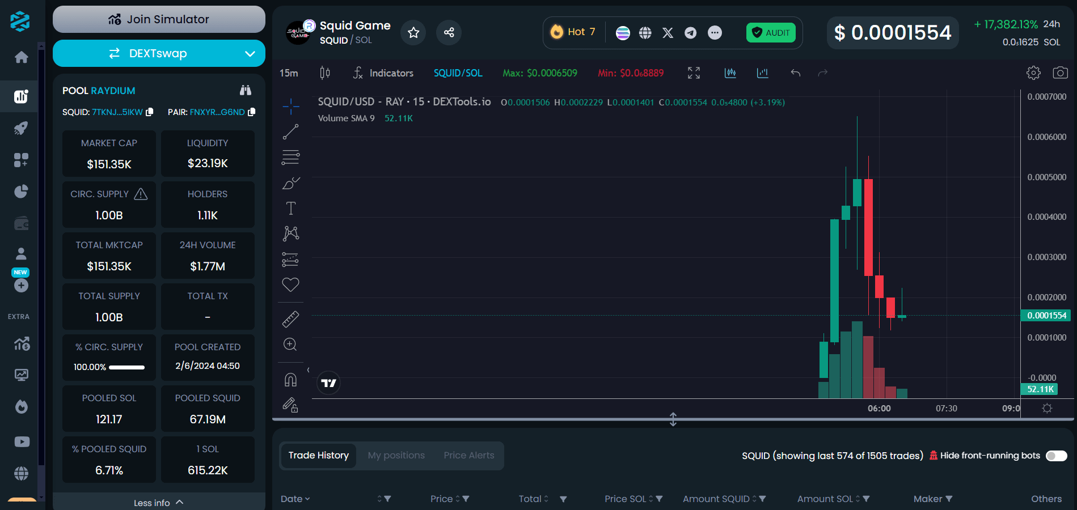Collapse pool details with Less info

tap(159, 503)
